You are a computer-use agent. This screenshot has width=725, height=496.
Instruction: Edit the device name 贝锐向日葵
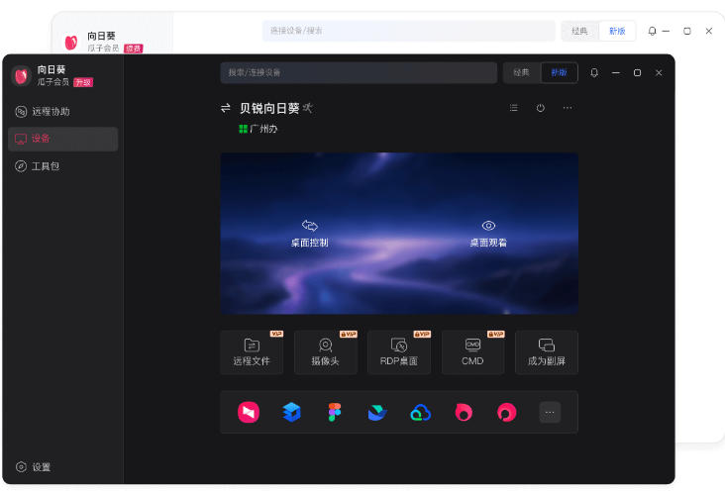(x=307, y=108)
